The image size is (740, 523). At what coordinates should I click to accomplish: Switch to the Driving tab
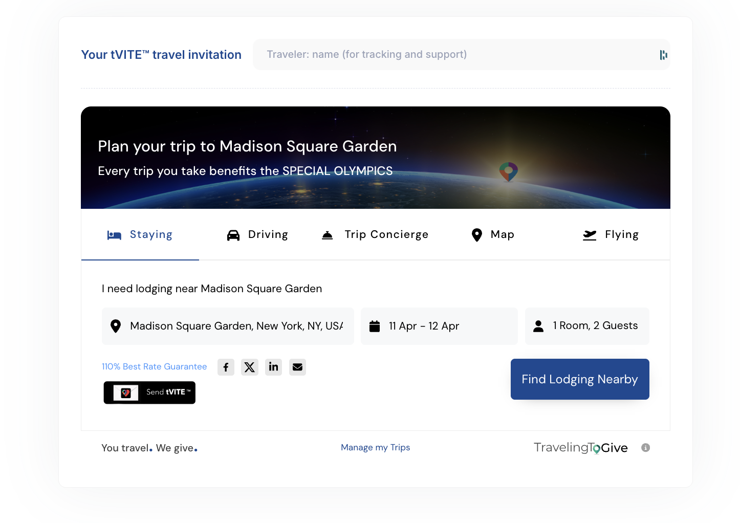257,234
